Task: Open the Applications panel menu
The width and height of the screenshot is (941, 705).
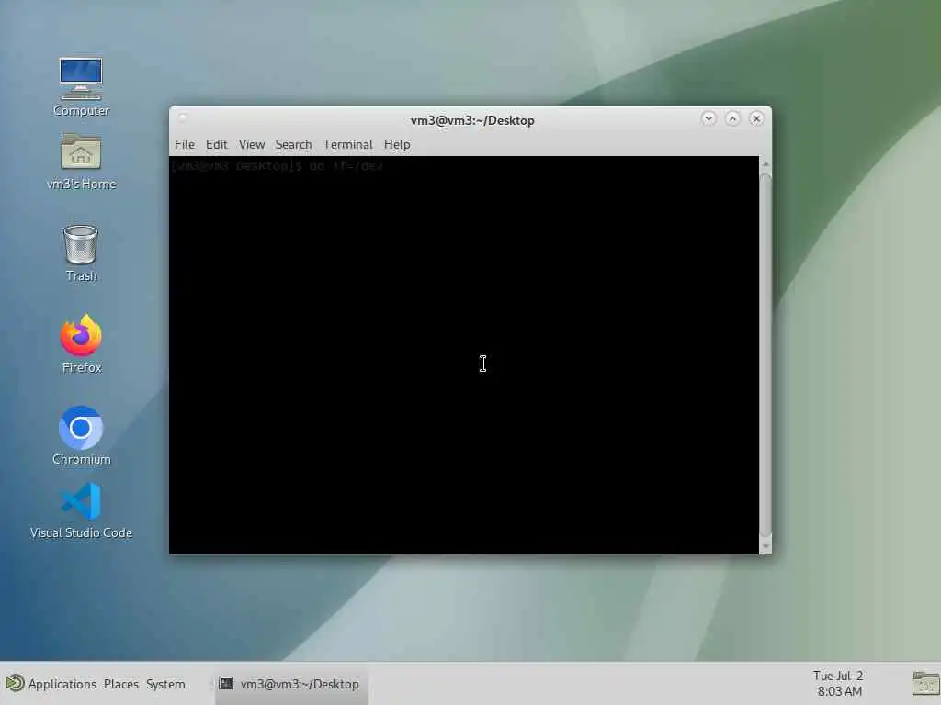Action: pyautogui.click(x=62, y=684)
